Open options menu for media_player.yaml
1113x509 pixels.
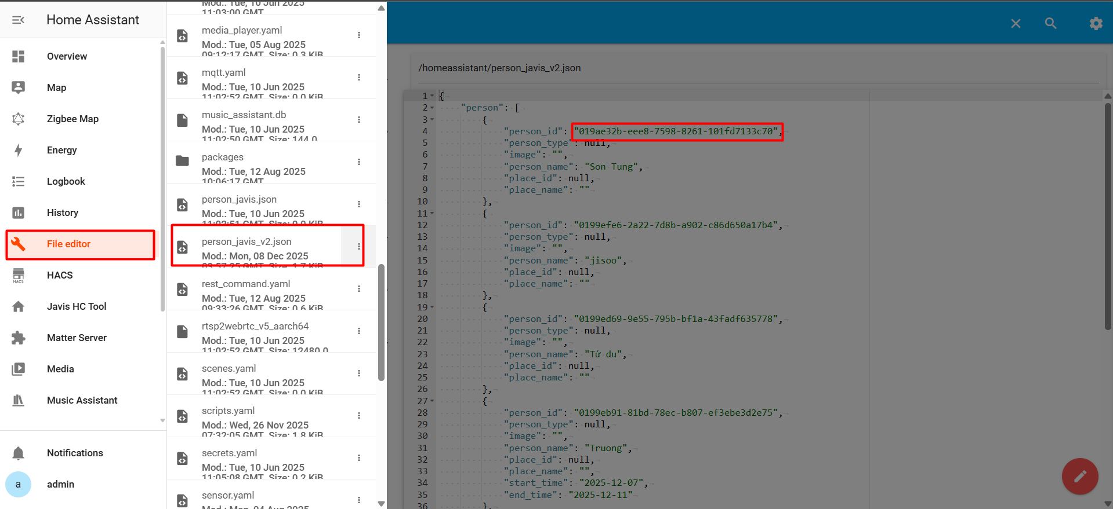pyautogui.click(x=359, y=35)
